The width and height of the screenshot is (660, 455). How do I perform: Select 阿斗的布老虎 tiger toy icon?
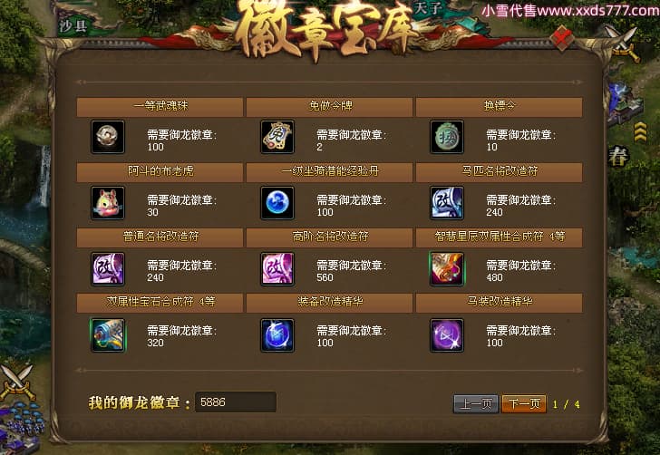(108, 203)
